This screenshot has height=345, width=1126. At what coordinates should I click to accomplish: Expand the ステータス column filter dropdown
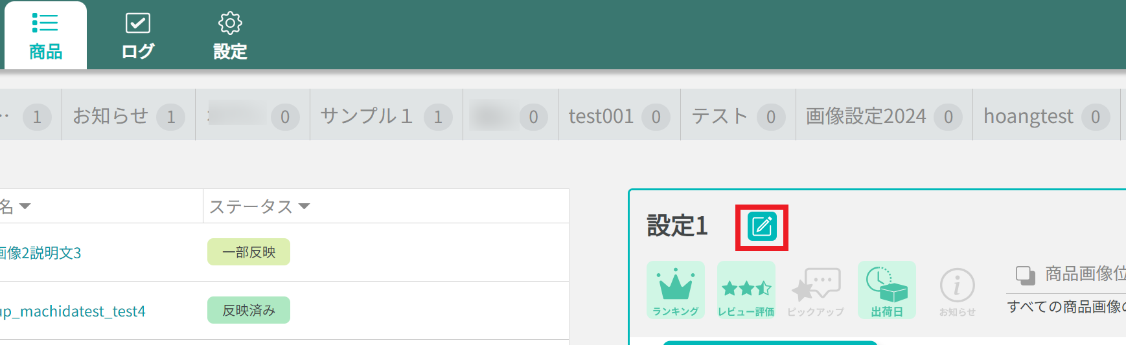tap(304, 206)
